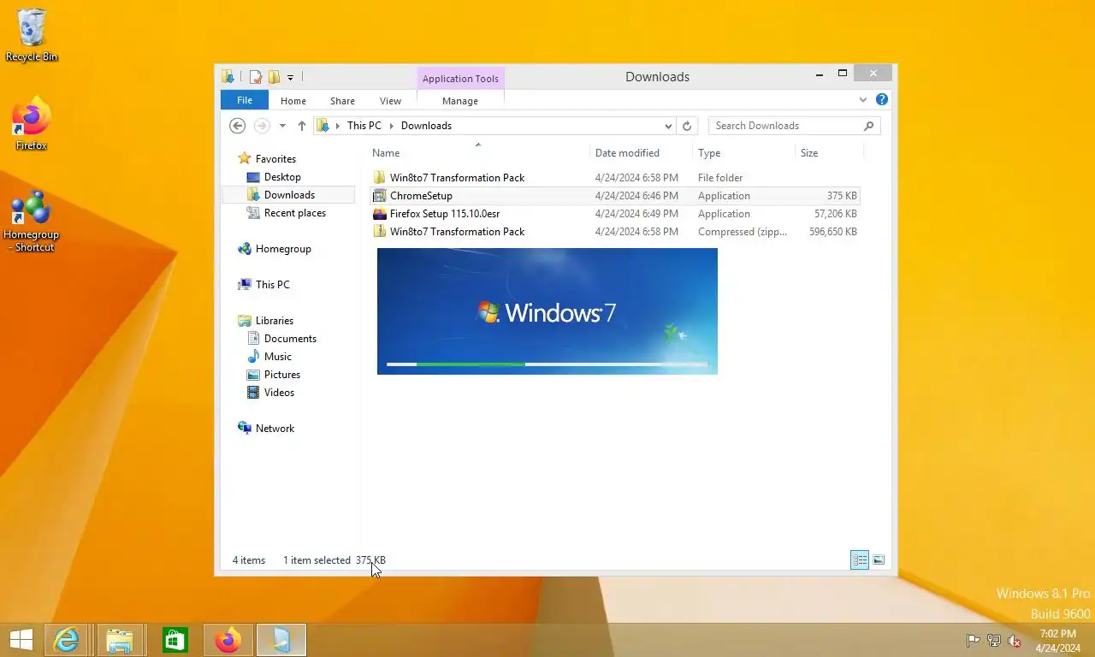Image resolution: width=1095 pixels, height=657 pixels.
Task: Select Downloads in the navigation pane
Action: point(289,195)
